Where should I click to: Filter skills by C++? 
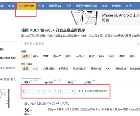(x=108, y=69)
